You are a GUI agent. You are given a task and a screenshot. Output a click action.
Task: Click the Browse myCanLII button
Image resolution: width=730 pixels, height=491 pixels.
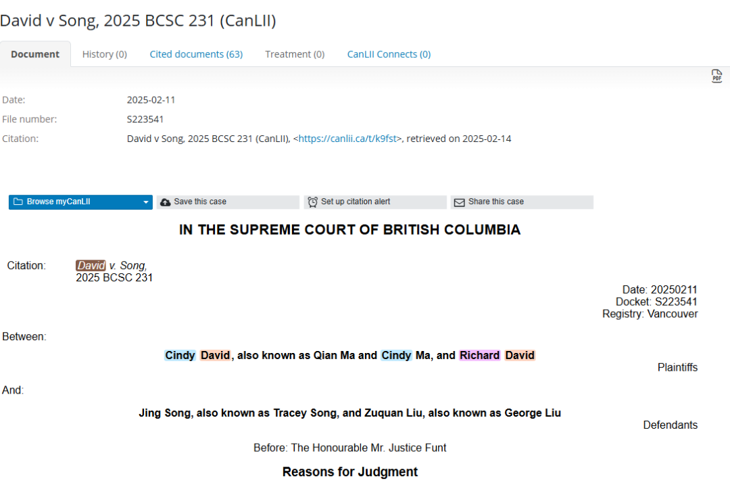pos(74,202)
